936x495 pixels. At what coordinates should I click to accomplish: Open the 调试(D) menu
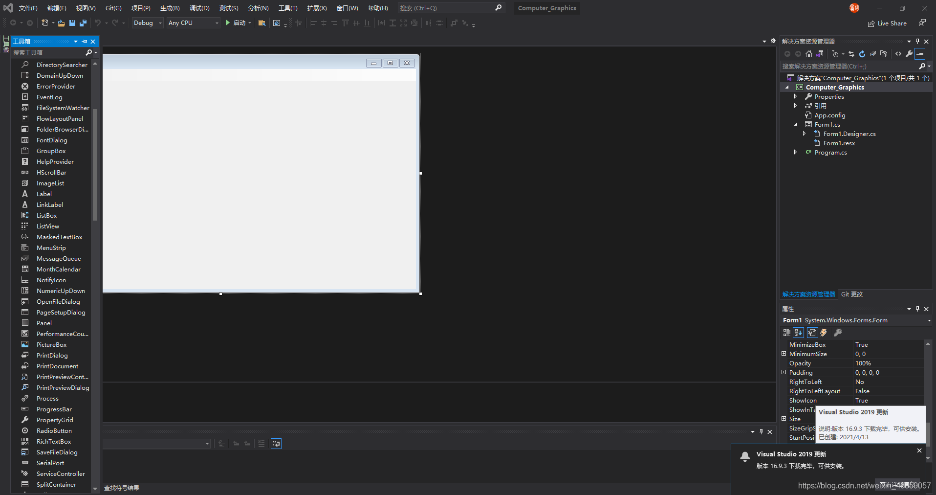point(199,8)
